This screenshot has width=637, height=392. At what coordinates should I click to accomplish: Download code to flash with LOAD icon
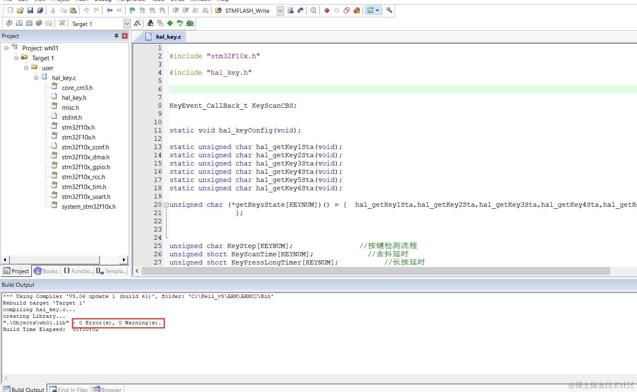click(62, 23)
